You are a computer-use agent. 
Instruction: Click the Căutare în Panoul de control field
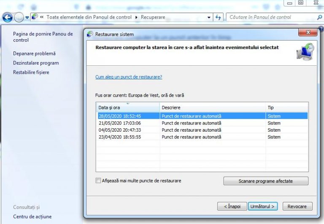[270, 17]
